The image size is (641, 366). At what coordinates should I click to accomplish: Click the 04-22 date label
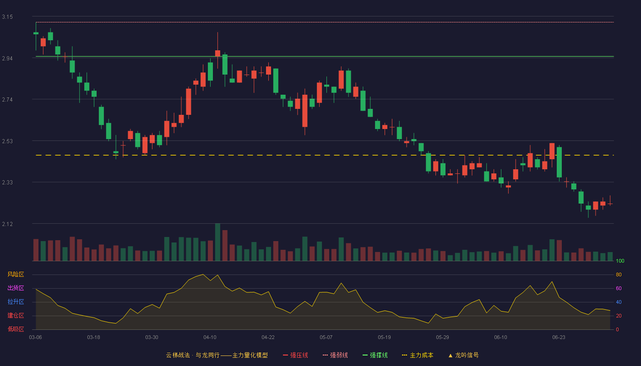[268, 337]
